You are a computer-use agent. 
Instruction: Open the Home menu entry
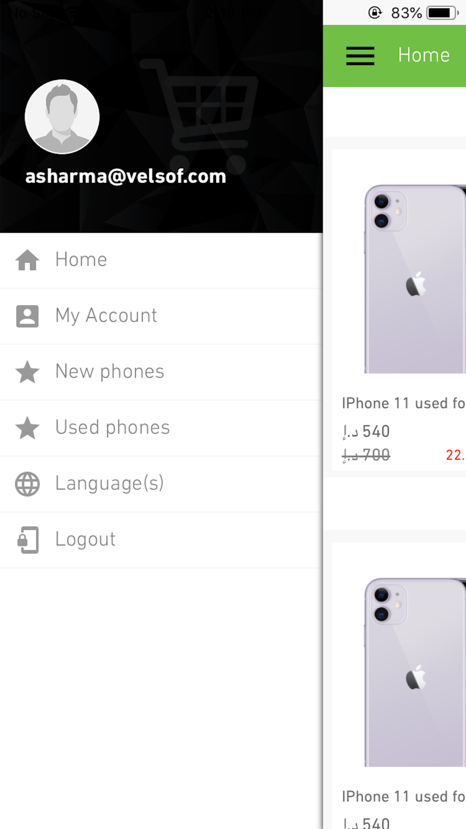coord(161,260)
